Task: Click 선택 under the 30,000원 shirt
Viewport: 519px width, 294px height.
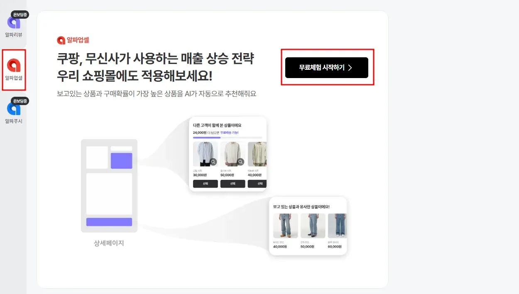Action: click(206, 184)
